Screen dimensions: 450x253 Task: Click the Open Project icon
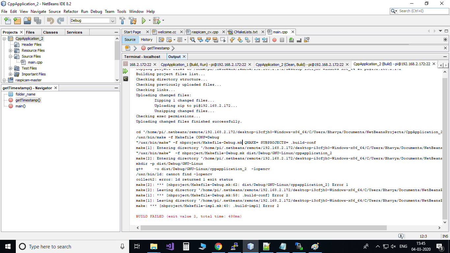(x=27, y=20)
